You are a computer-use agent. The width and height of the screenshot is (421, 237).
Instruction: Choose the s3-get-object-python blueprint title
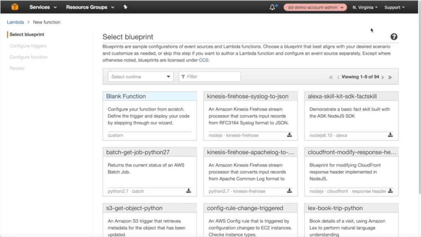(134, 208)
